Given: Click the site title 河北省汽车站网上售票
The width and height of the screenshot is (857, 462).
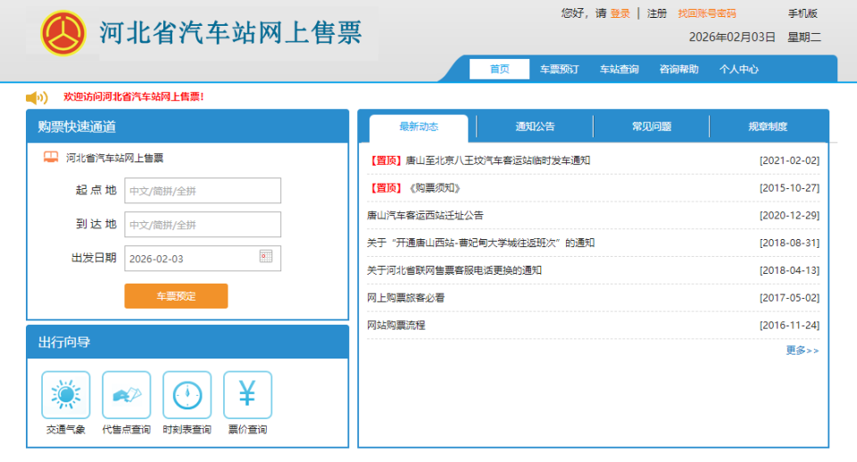Looking at the screenshot, I should tap(230, 32).
